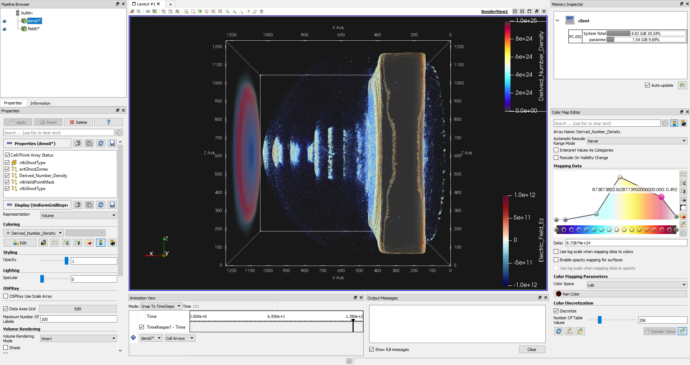Uncheck Derived_Number_Density array checkbox
Screen dimensions: 690x365
pyautogui.click(x=7, y=175)
